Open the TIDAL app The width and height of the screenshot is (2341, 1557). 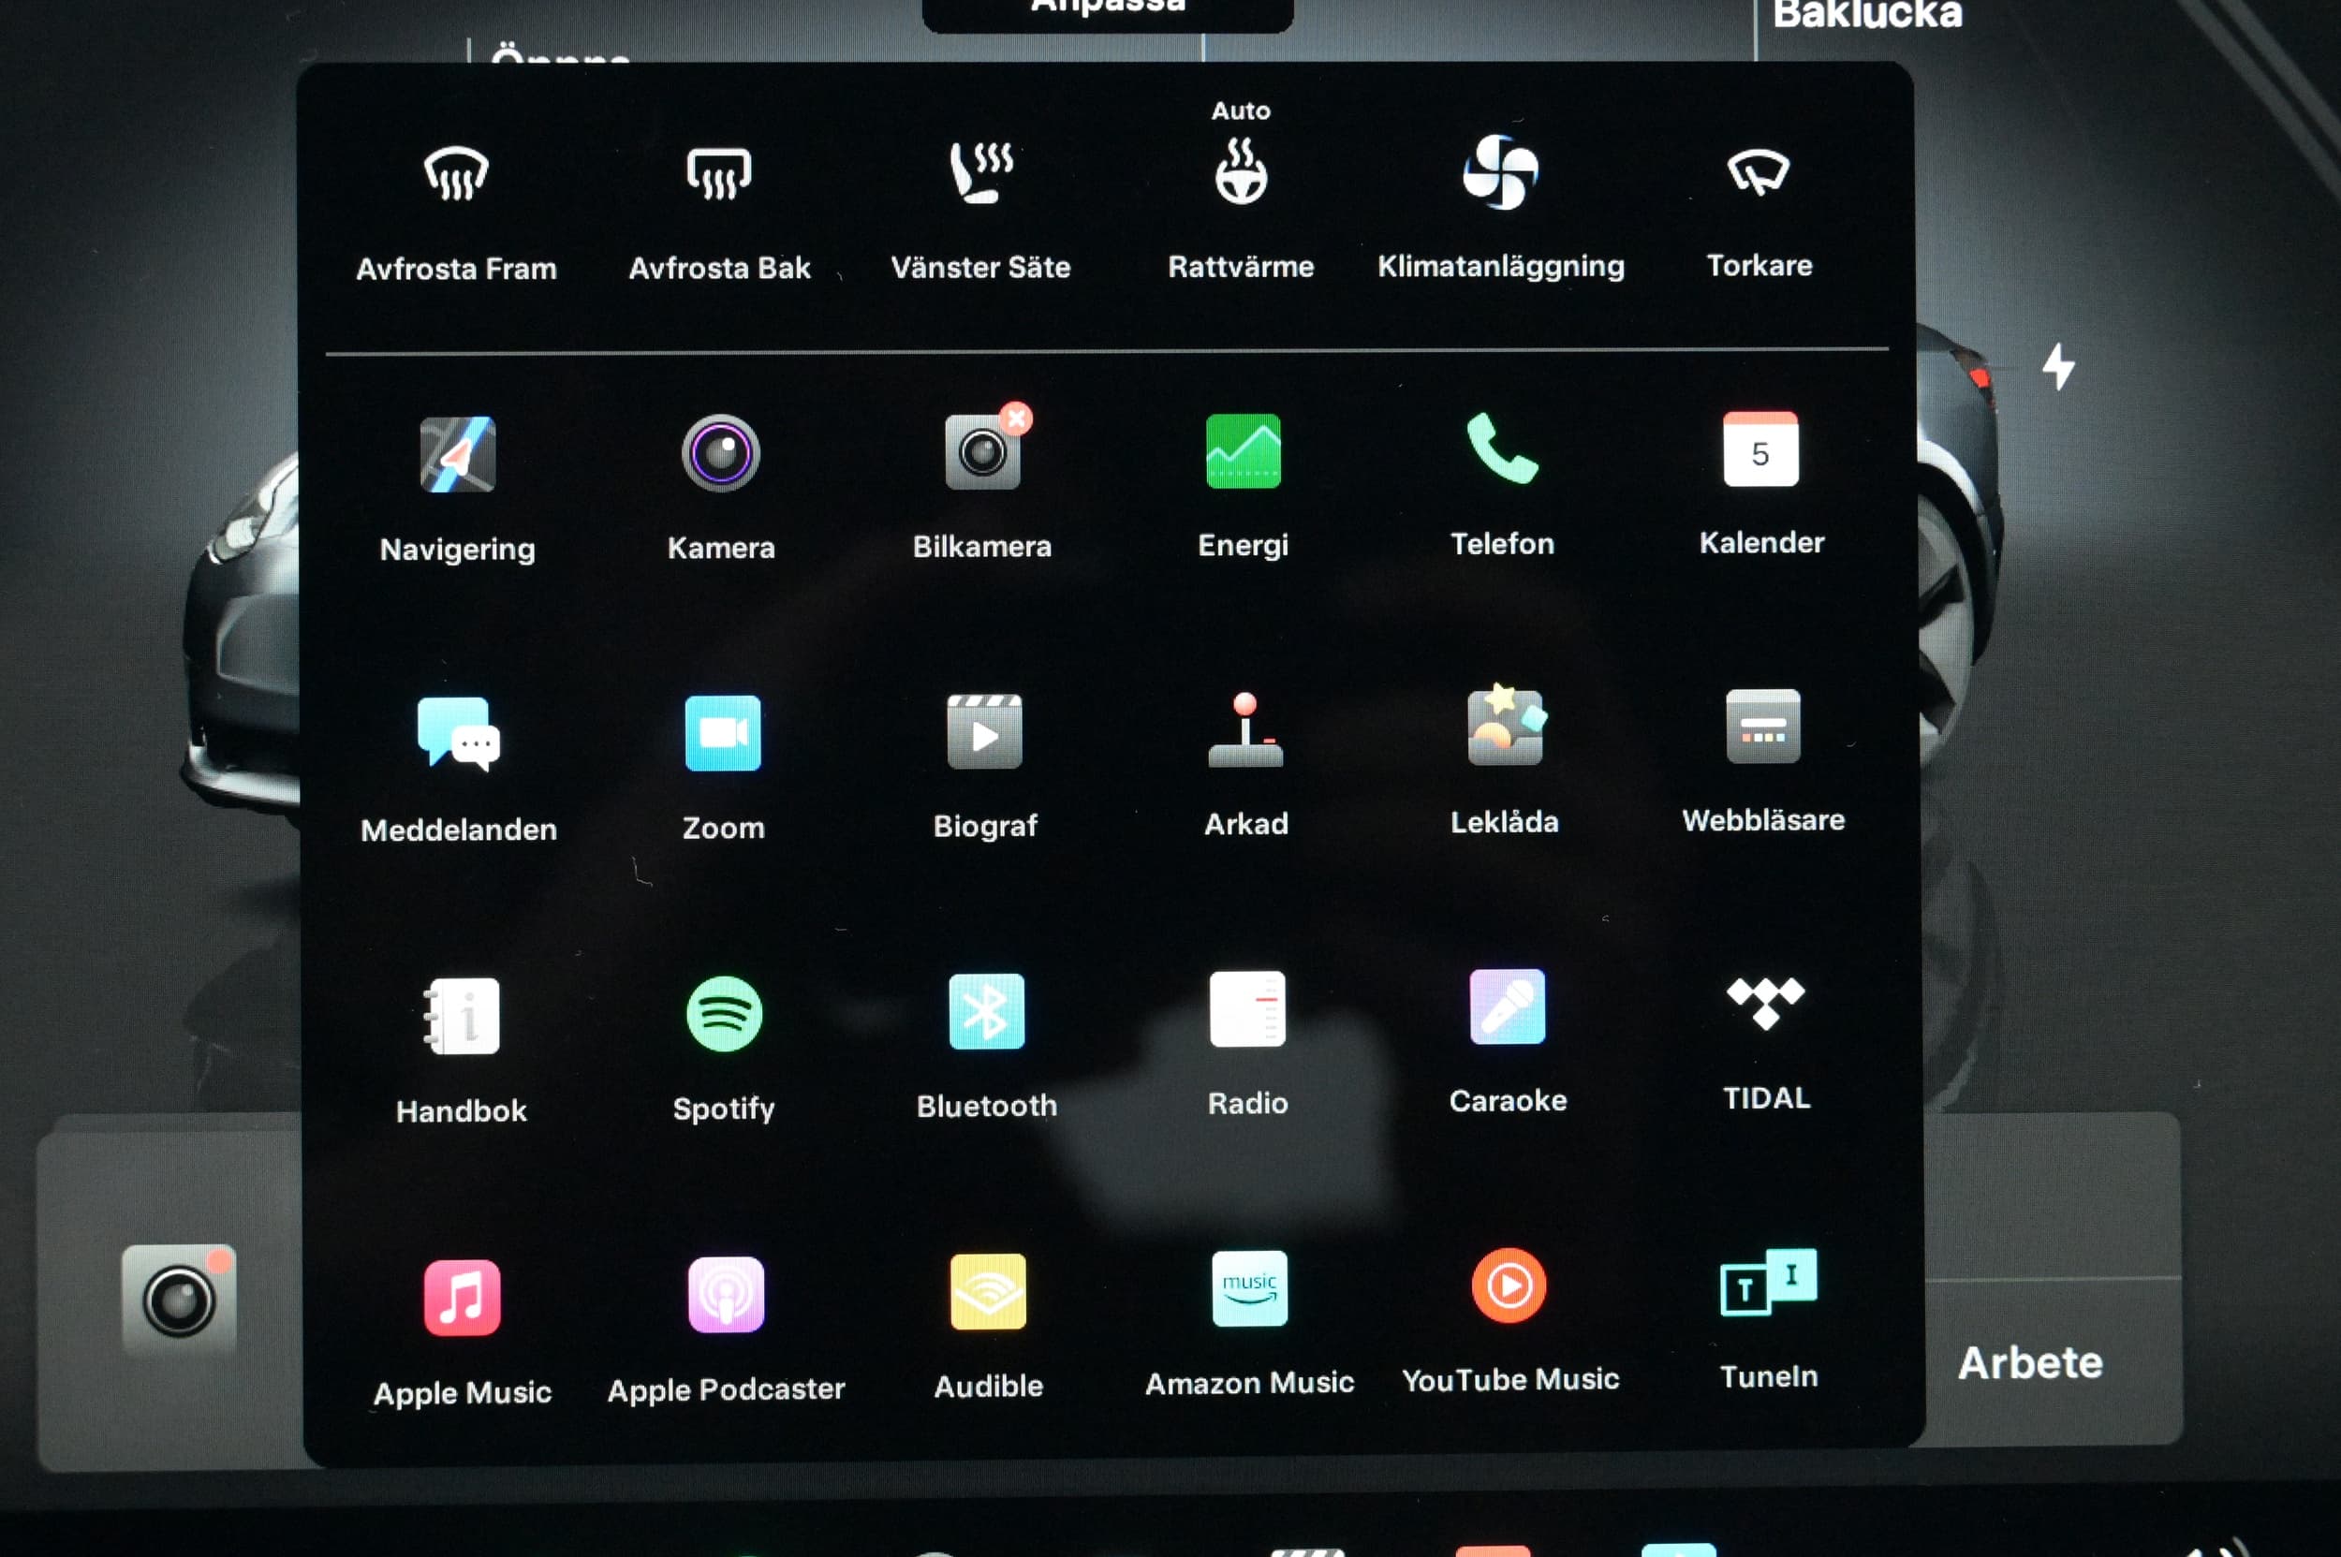click(1765, 1003)
